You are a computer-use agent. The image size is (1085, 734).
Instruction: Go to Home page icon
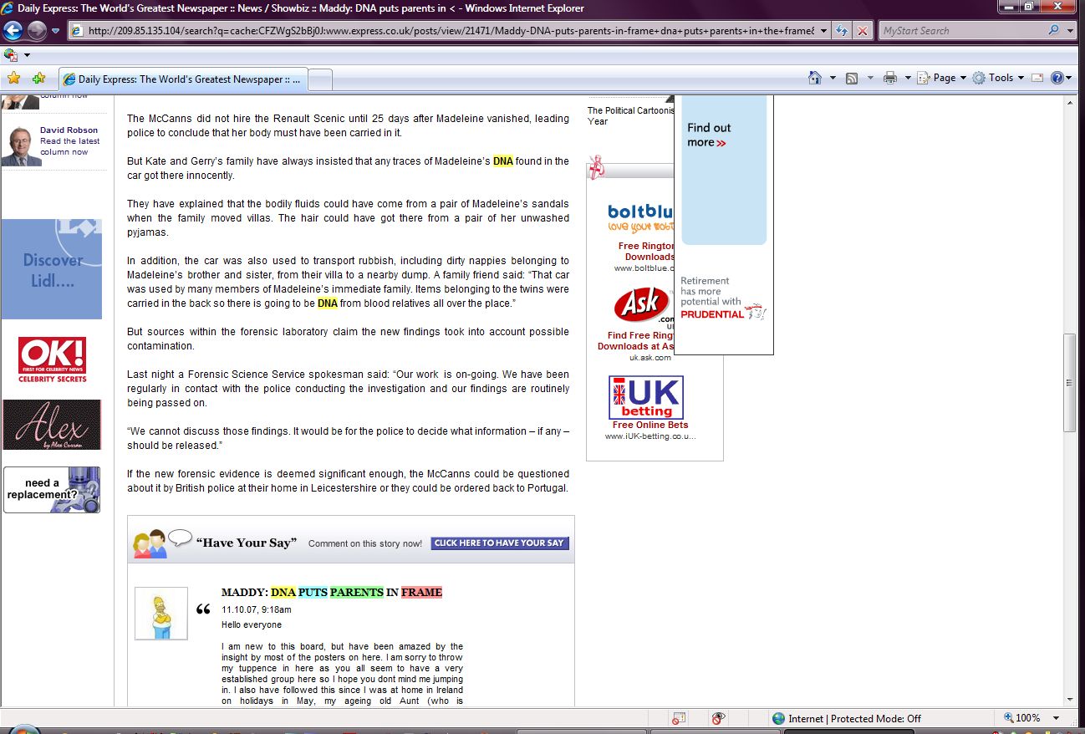[x=815, y=78]
